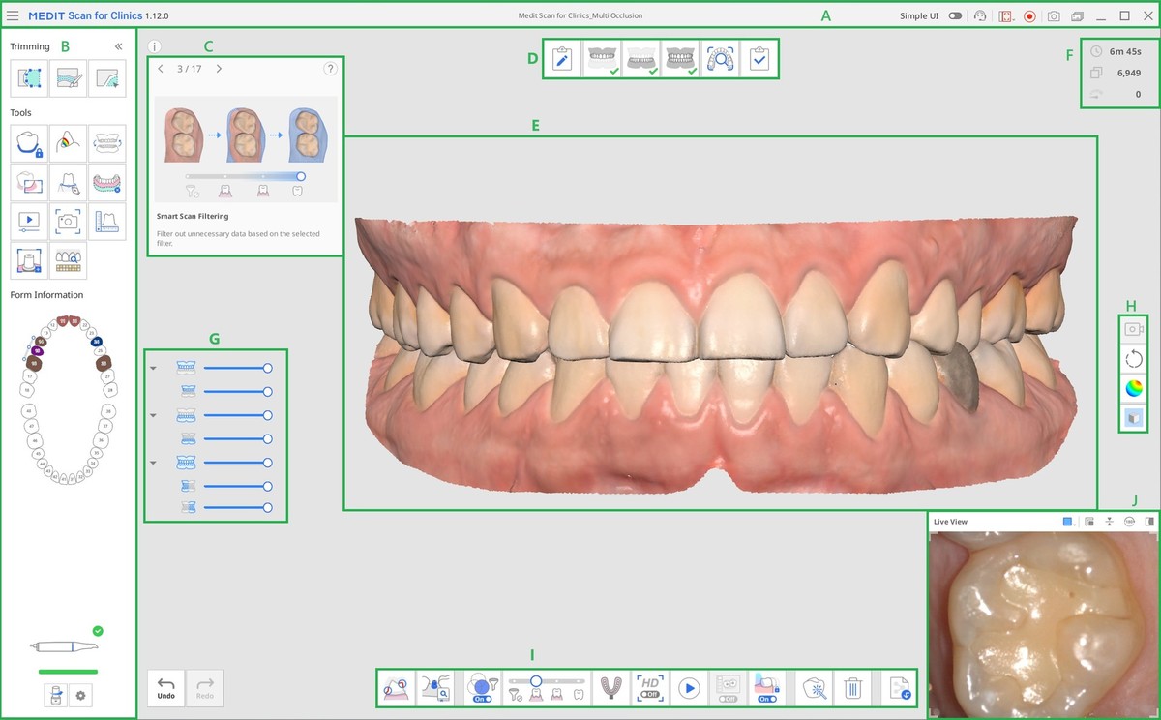1161x720 pixels.
Task: Open the HD camera capture tool
Action: 68,221
